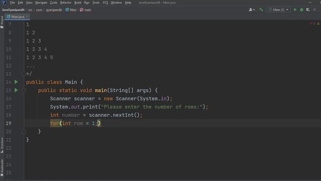The height and width of the screenshot is (181, 321).
Task: Open the Build menu
Action: coord(78,3)
